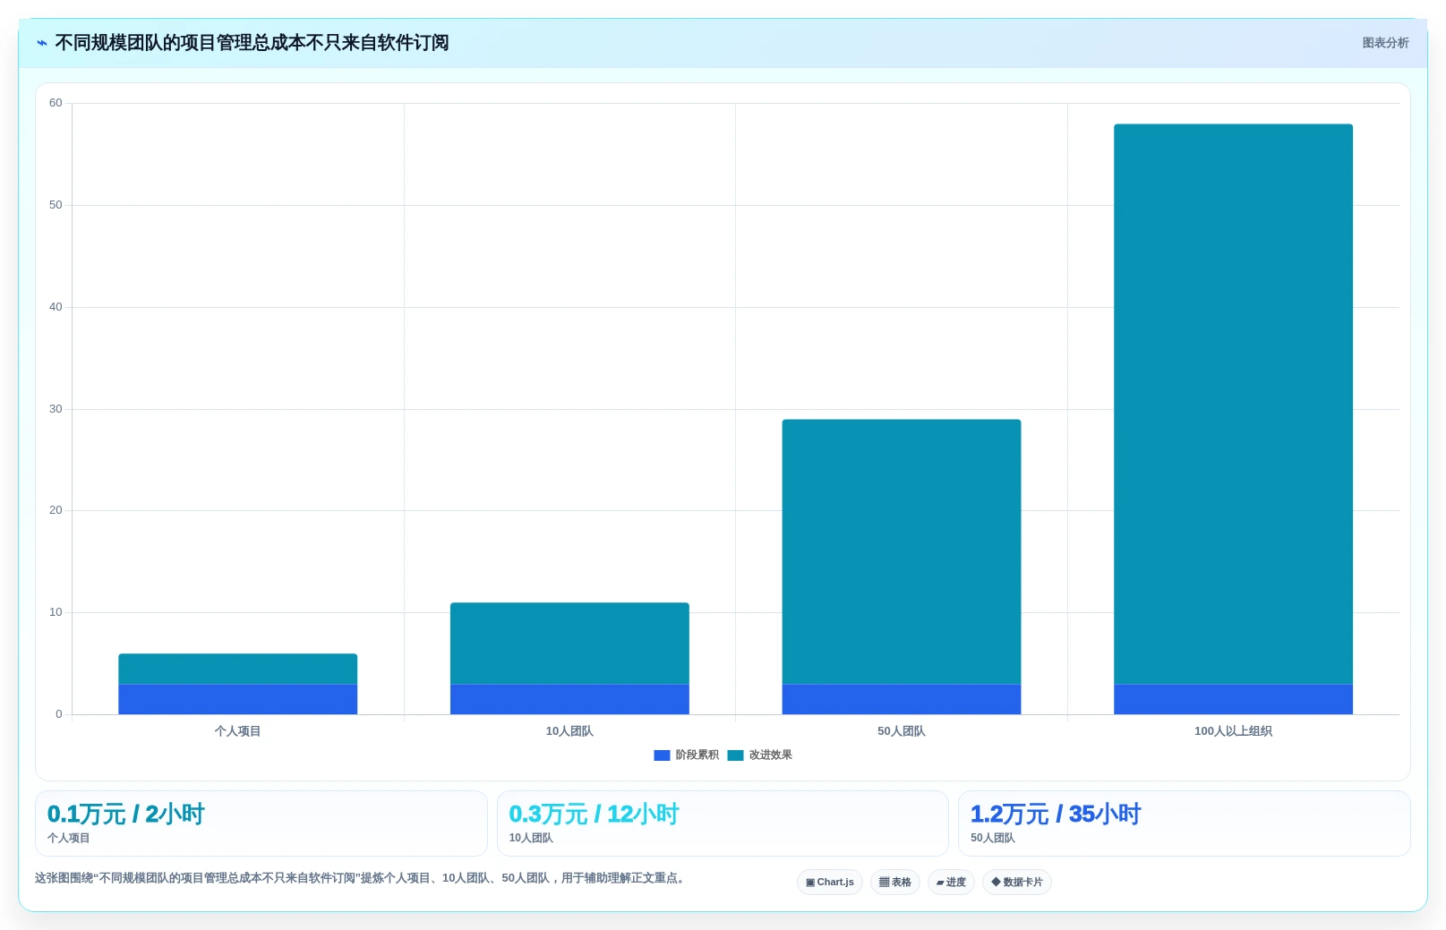Viewport: 1446px width, 930px height.
Task: Click the teal bar for 100人以上组织
Action: (1233, 404)
